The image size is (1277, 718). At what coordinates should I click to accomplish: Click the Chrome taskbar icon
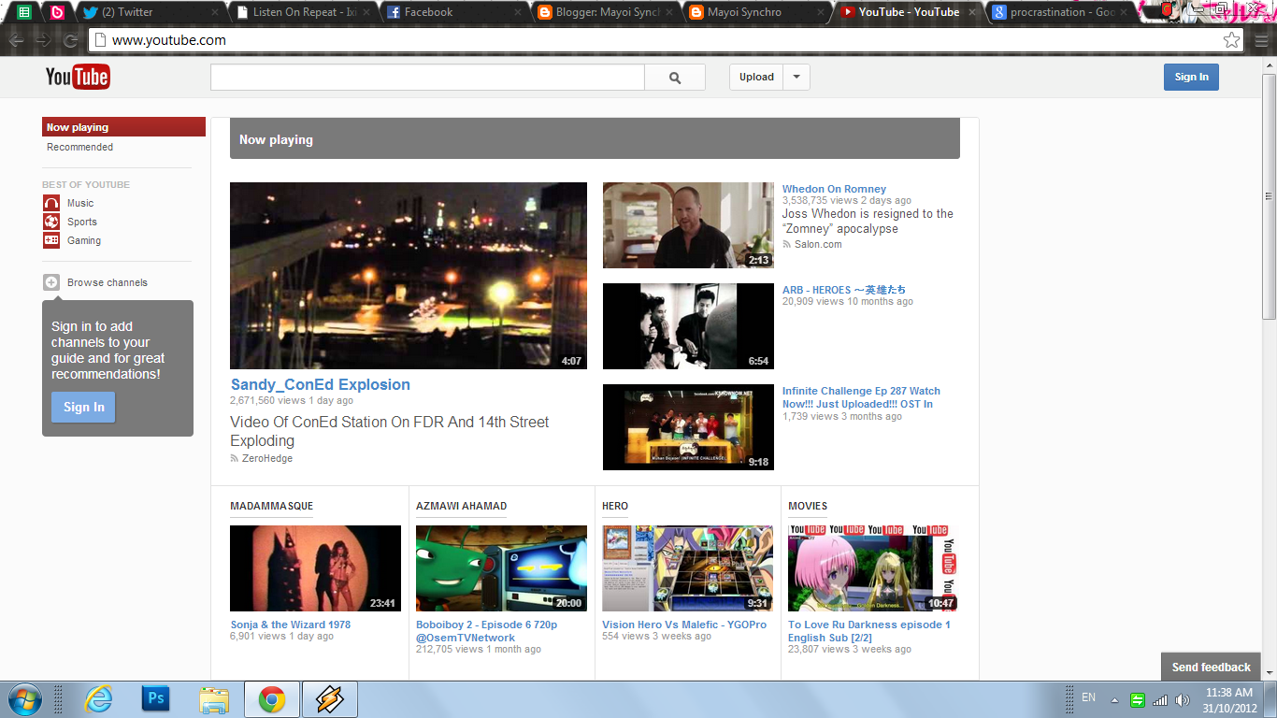click(272, 699)
